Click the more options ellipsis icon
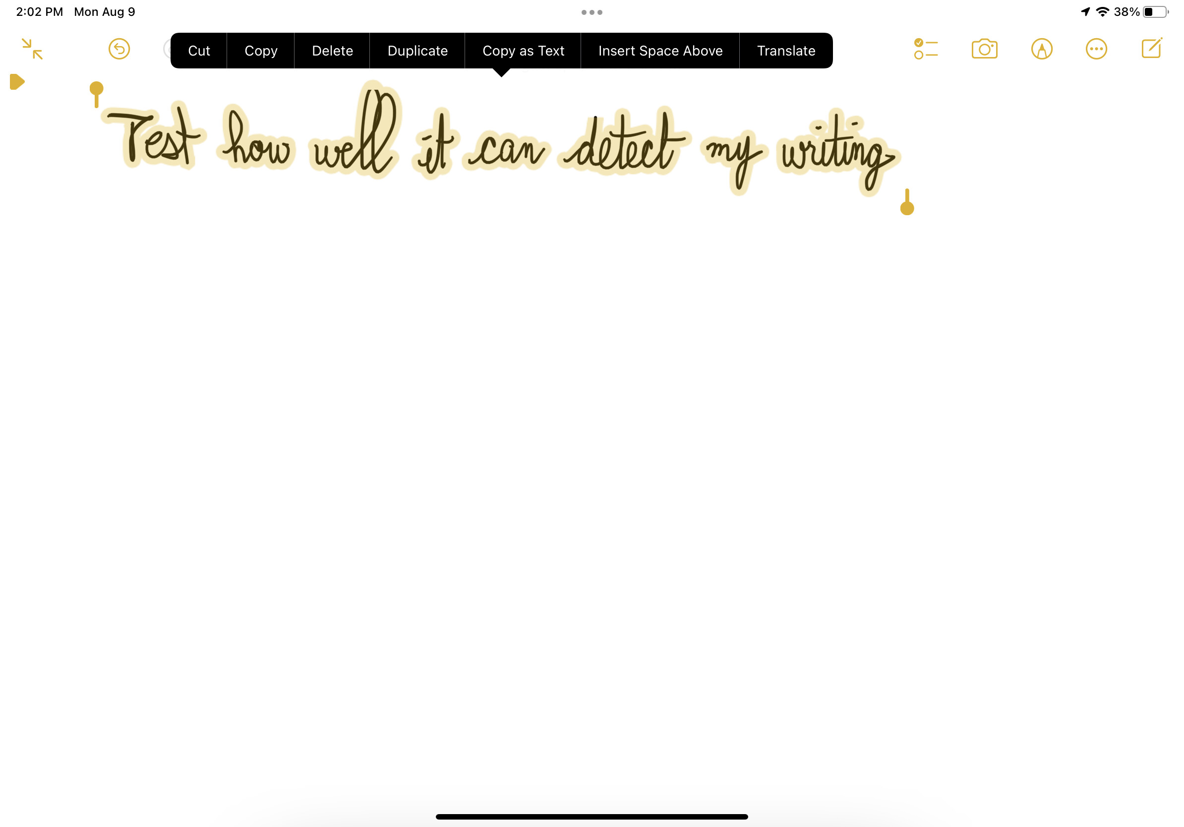 coord(1097,50)
